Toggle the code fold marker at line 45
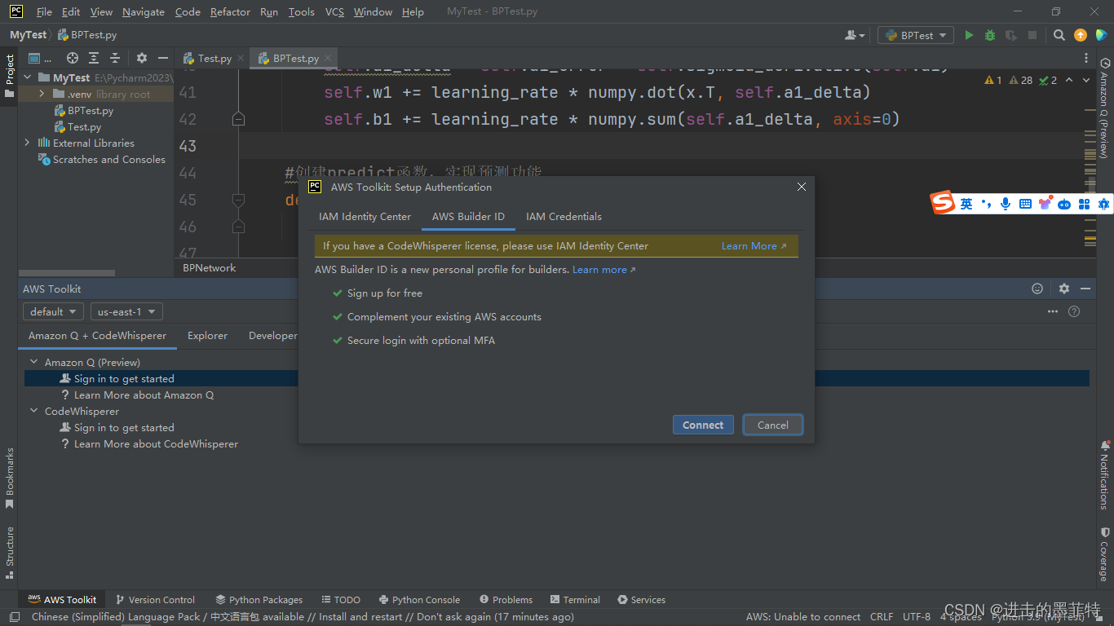Screen dimensions: 1114x626 (x=238, y=200)
